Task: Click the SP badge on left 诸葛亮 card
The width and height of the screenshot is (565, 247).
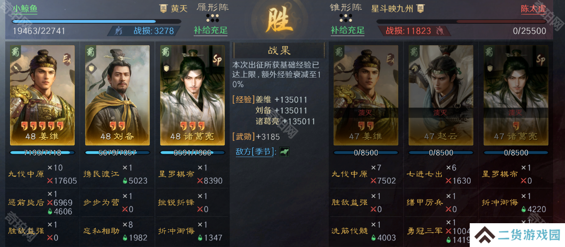Action: (x=217, y=59)
